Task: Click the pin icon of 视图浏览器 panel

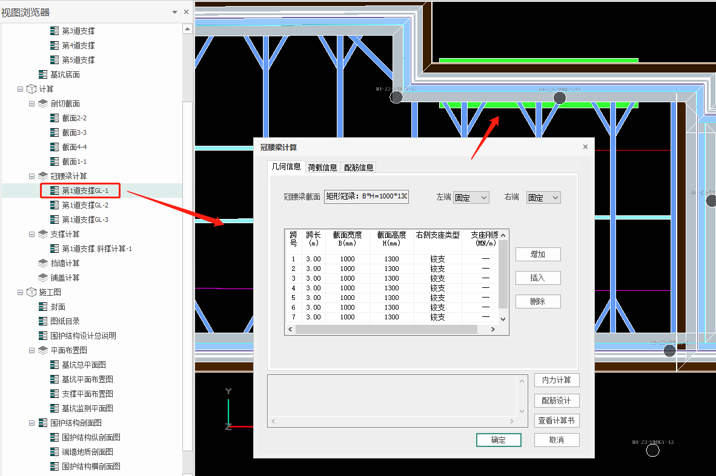Action: pyautogui.click(x=174, y=12)
